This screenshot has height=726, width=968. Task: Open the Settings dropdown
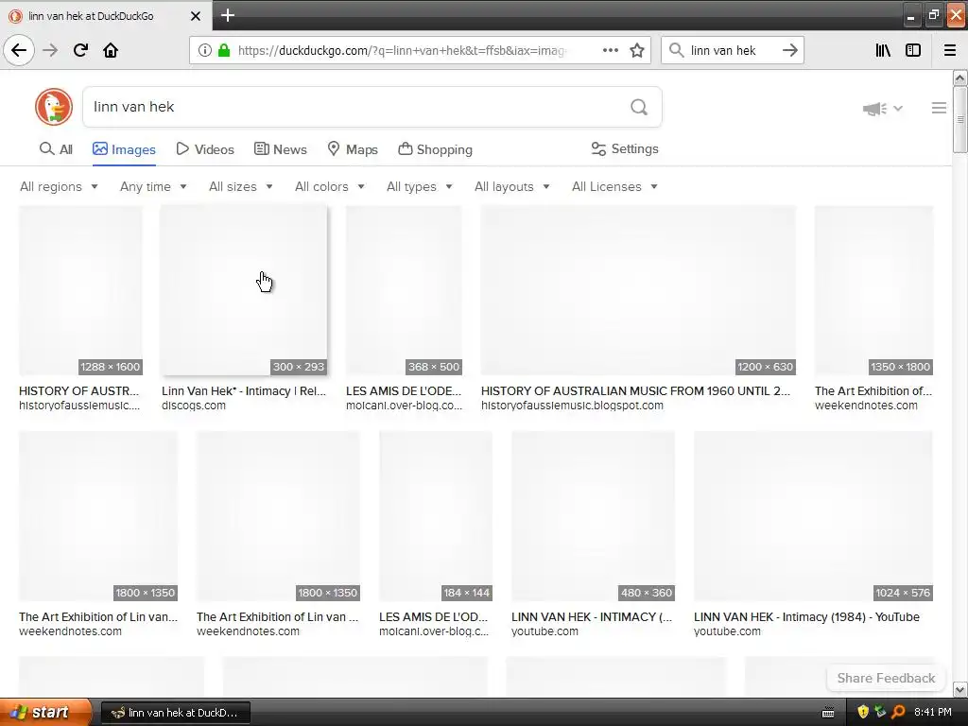point(625,148)
